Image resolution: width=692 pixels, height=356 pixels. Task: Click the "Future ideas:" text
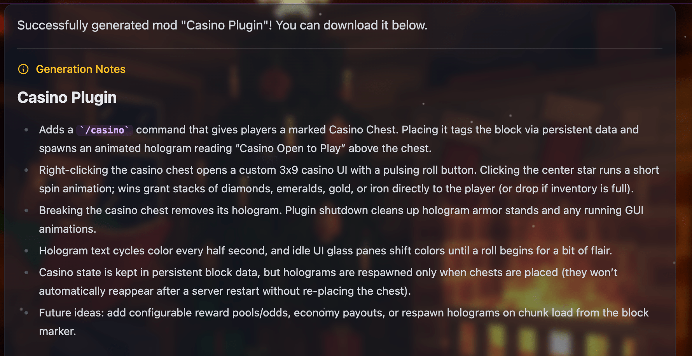point(72,313)
